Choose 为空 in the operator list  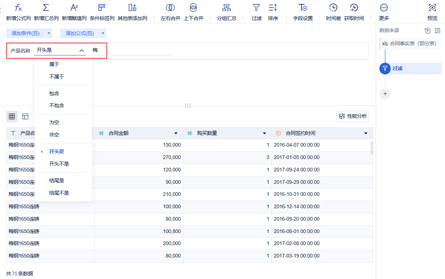tap(63, 123)
